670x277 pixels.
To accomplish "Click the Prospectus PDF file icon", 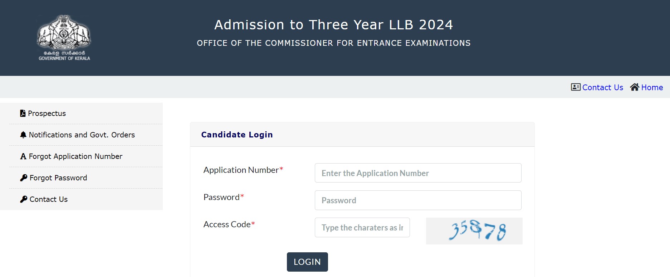I will [x=23, y=113].
